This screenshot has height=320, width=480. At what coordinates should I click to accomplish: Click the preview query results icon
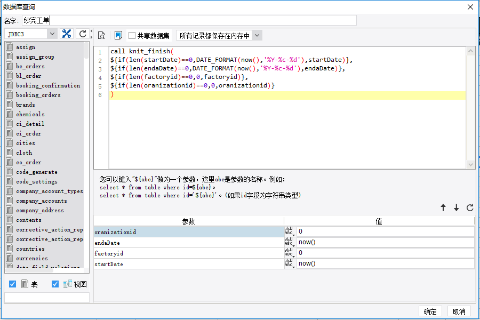pos(101,36)
